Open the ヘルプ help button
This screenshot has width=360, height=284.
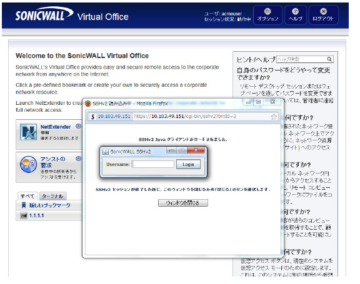point(295,15)
